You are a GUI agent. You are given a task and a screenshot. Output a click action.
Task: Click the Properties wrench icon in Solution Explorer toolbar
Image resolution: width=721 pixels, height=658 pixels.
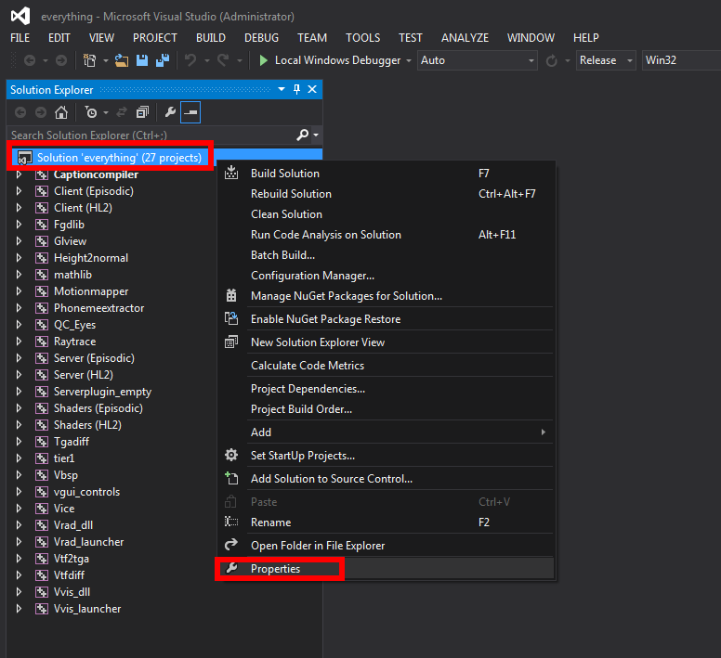pyautogui.click(x=170, y=112)
